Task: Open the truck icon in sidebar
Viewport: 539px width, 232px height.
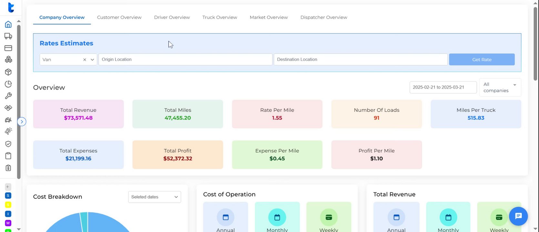Action: [x=8, y=36]
